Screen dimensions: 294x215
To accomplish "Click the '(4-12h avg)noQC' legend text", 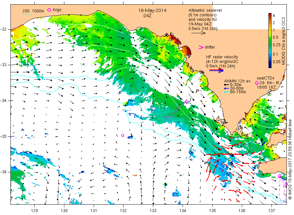I will (x=222, y=62).
